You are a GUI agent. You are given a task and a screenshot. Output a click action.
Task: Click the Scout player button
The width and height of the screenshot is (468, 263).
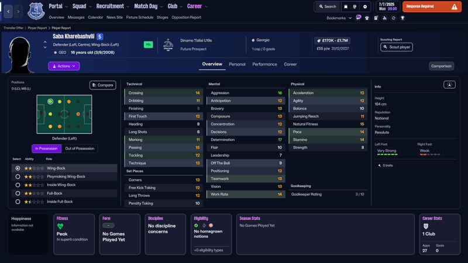click(x=397, y=47)
